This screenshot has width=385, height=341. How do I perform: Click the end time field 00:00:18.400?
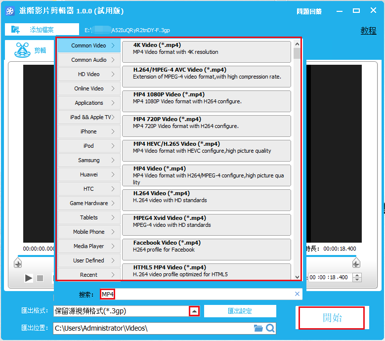click(330, 277)
